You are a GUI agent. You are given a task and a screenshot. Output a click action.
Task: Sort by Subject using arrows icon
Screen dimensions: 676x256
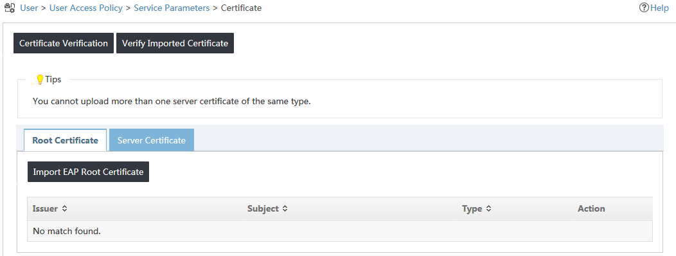pos(285,209)
